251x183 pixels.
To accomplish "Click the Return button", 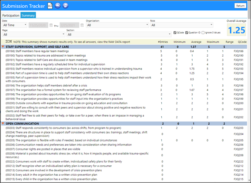I will coord(240,6).
